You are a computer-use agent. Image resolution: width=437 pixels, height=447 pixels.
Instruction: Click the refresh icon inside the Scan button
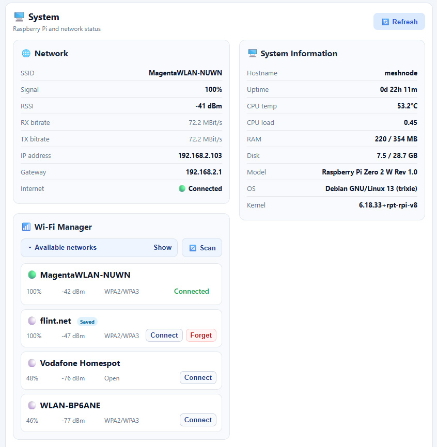tap(193, 248)
